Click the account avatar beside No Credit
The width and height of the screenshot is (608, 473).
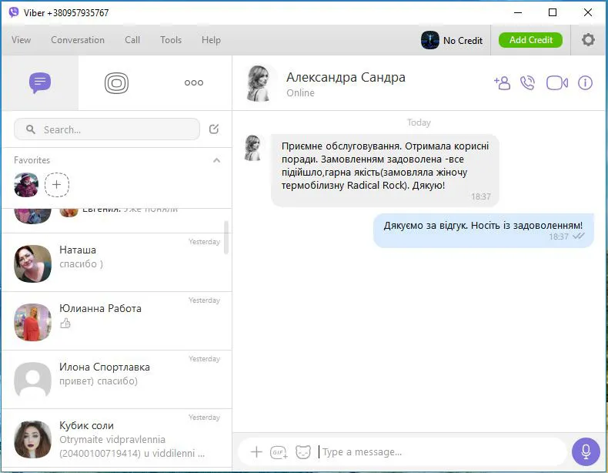(x=430, y=40)
